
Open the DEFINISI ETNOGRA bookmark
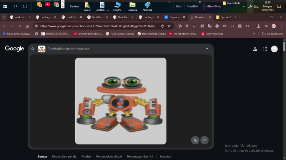click(55, 34)
